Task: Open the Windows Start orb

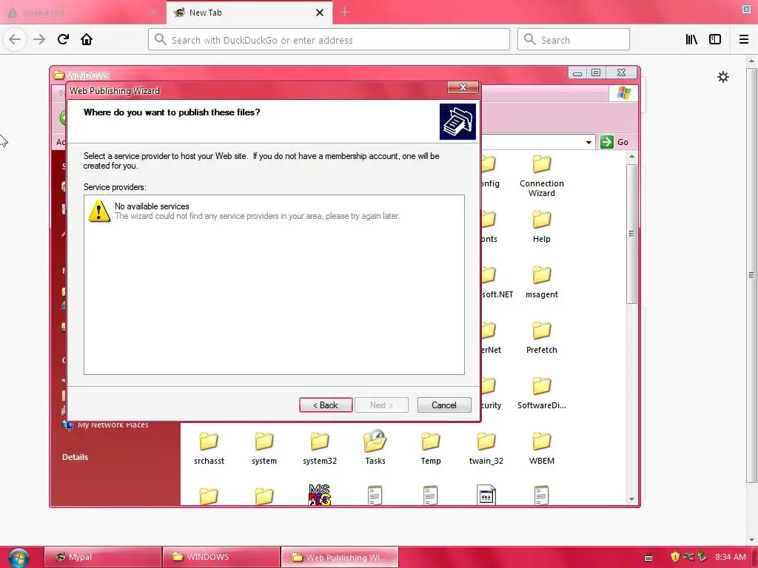Action: click(18, 558)
